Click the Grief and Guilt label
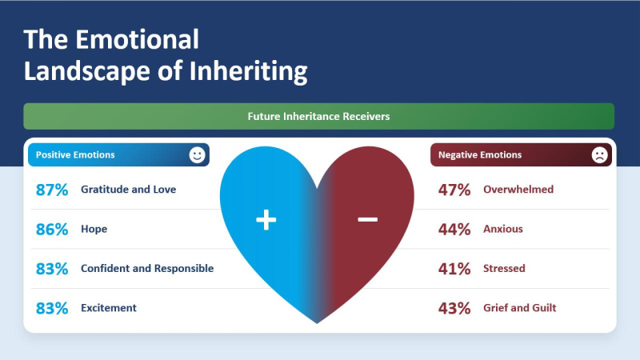The height and width of the screenshot is (360, 640). coord(519,308)
